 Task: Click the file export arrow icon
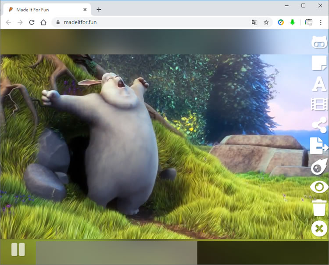tap(319, 145)
